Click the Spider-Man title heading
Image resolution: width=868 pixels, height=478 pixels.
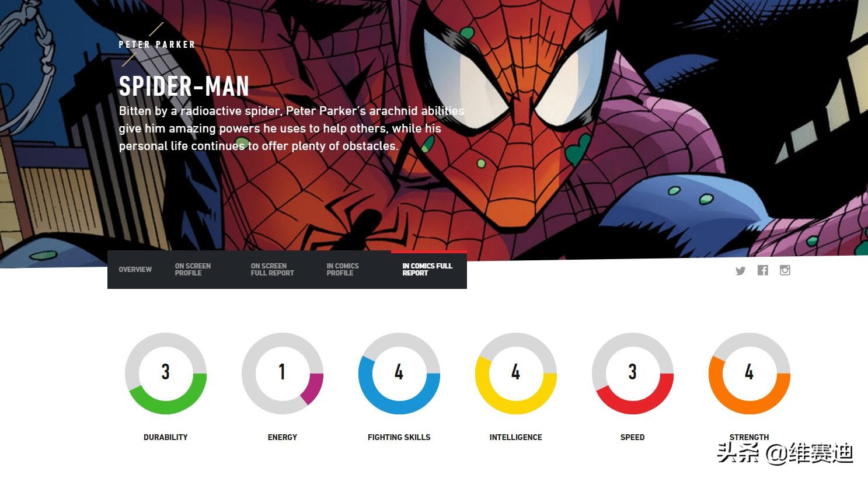[x=184, y=86]
